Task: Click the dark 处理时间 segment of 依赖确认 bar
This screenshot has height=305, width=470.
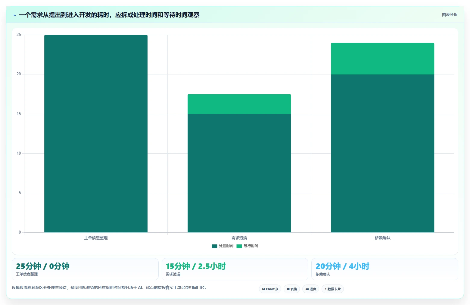Action: pyautogui.click(x=383, y=153)
